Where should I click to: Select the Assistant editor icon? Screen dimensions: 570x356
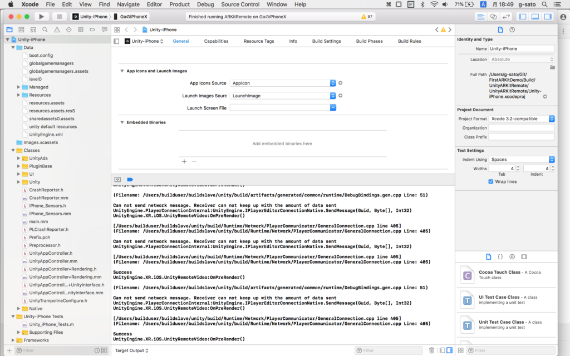(x=493, y=17)
